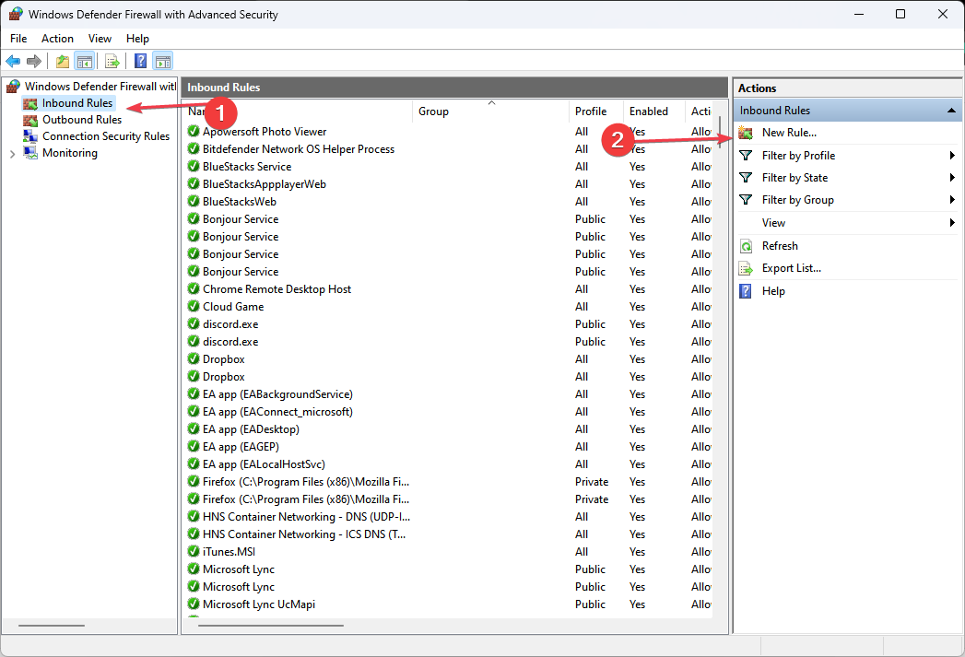Sort rules by the Enabled column header
965x657 pixels.
point(654,111)
